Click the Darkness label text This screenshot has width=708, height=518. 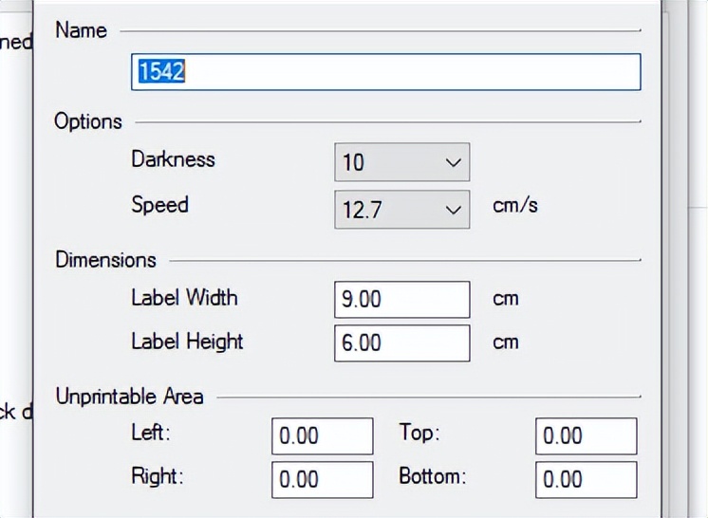[173, 159]
